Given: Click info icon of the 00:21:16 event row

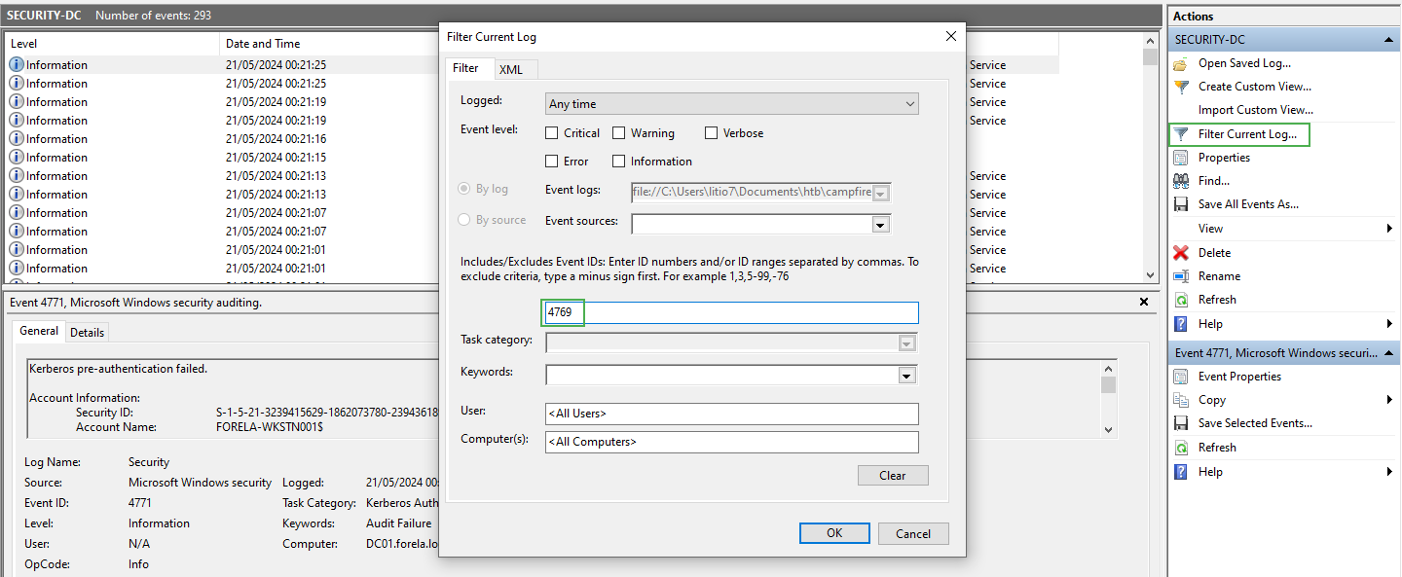Looking at the screenshot, I should pos(17,139).
